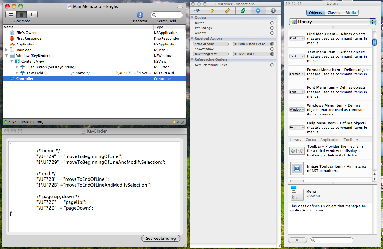This screenshot has height=249, width=383.
Task: Select the Controller blue cube icon
Action: click(x=12, y=79)
